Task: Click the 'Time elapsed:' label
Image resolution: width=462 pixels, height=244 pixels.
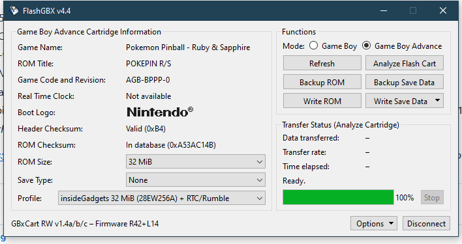Action: click(306, 167)
